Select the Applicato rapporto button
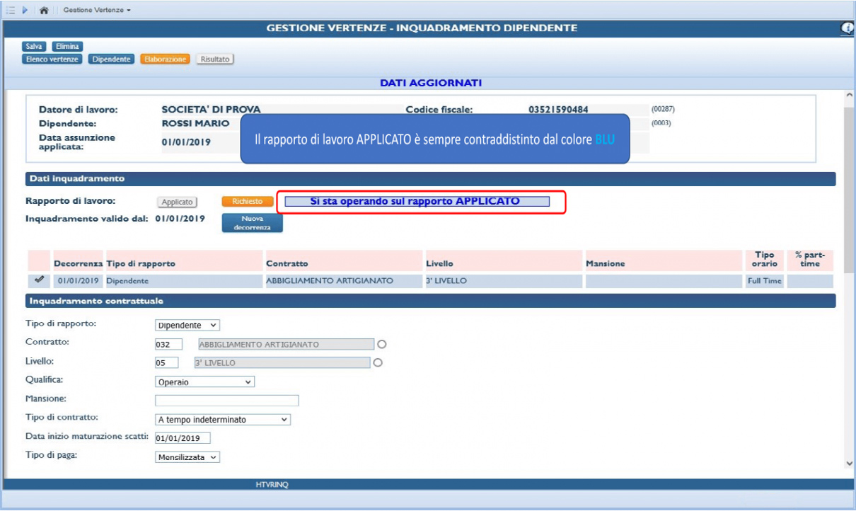856x511 pixels. 177,202
